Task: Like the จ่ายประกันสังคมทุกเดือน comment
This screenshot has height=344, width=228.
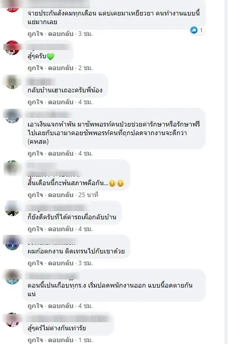Action: pyautogui.click(x=35, y=34)
